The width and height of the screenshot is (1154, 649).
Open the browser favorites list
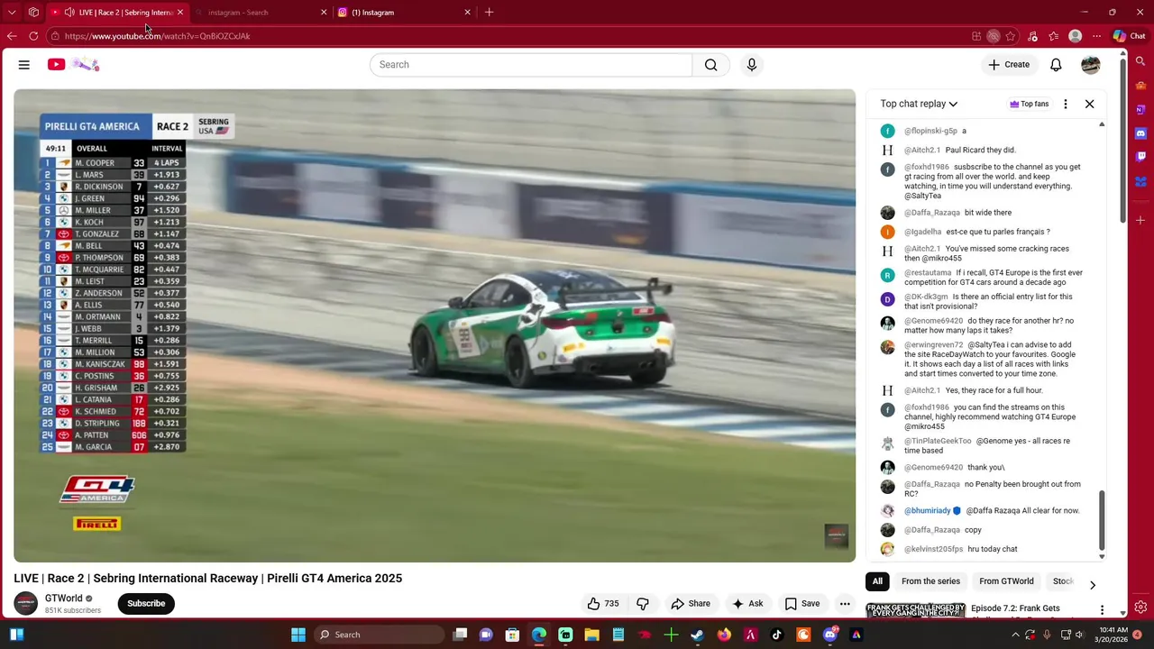pos(1054,36)
